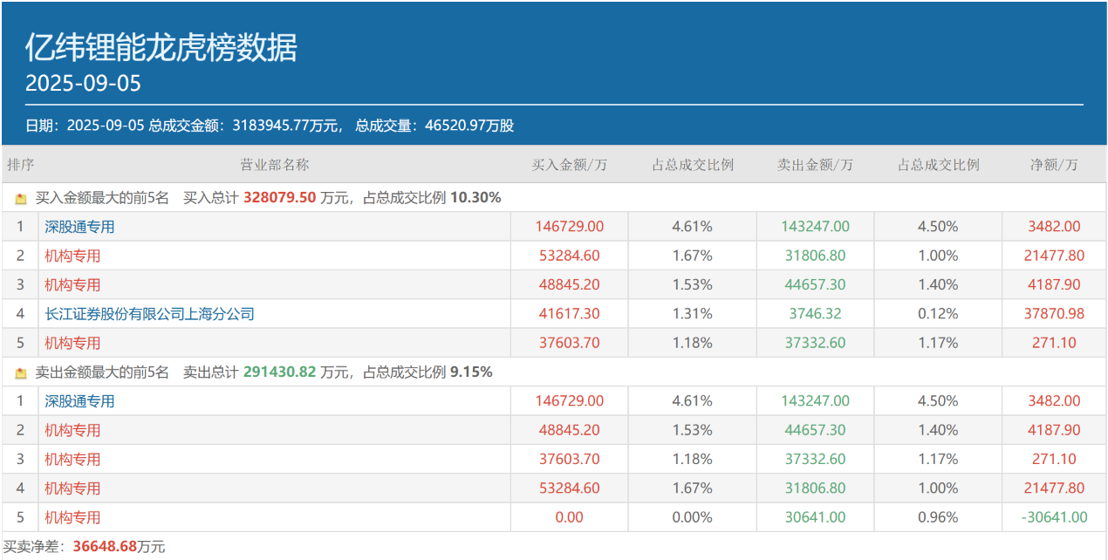
Task: Click the 亿纬锂能龙虎榜数据 page title
Action: [x=161, y=48]
